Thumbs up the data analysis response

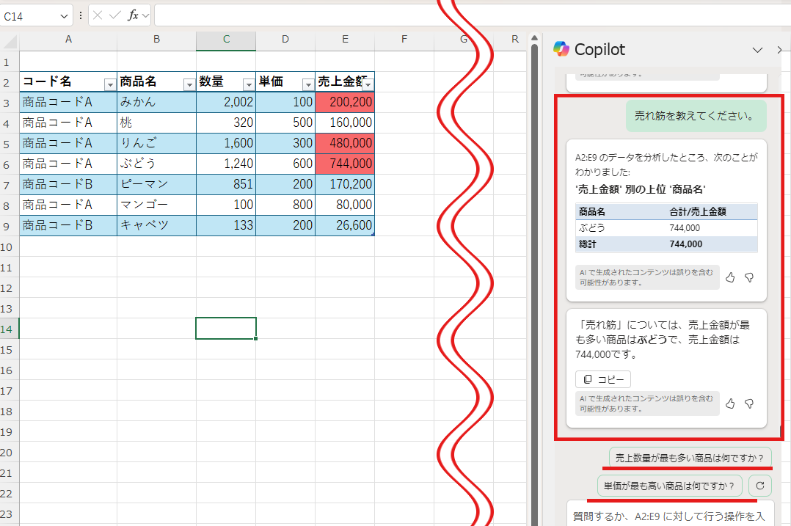(x=730, y=277)
